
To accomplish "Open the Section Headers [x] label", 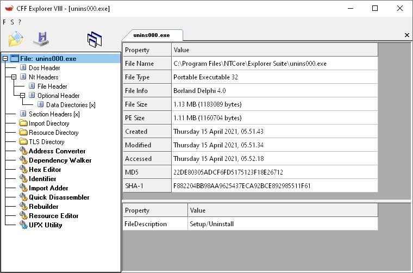I will coord(54,114).
